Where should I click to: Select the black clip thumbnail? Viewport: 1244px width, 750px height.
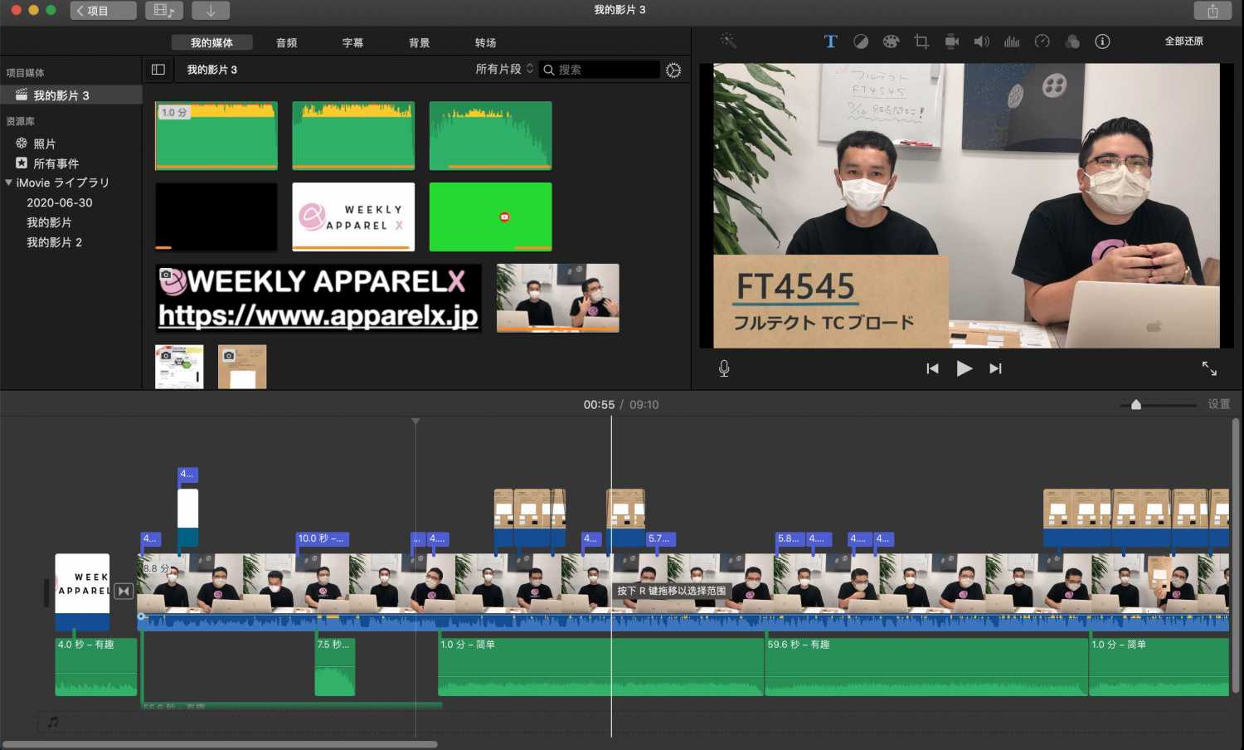216,217
